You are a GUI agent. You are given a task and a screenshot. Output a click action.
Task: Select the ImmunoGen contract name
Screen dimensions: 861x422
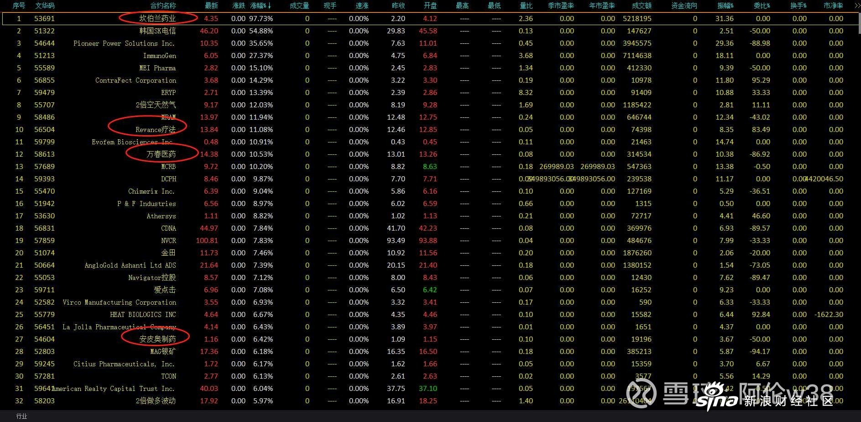(x=159, y=56)
